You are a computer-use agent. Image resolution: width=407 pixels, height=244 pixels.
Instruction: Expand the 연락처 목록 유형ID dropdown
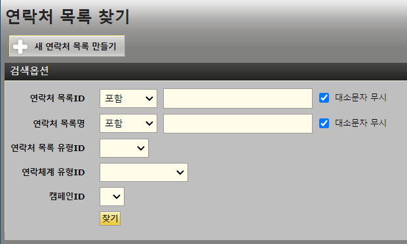(124, 148)
